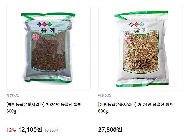Click the 12,100원 sale price
This screenshot has width=187, height=140.
coord(30,129)
